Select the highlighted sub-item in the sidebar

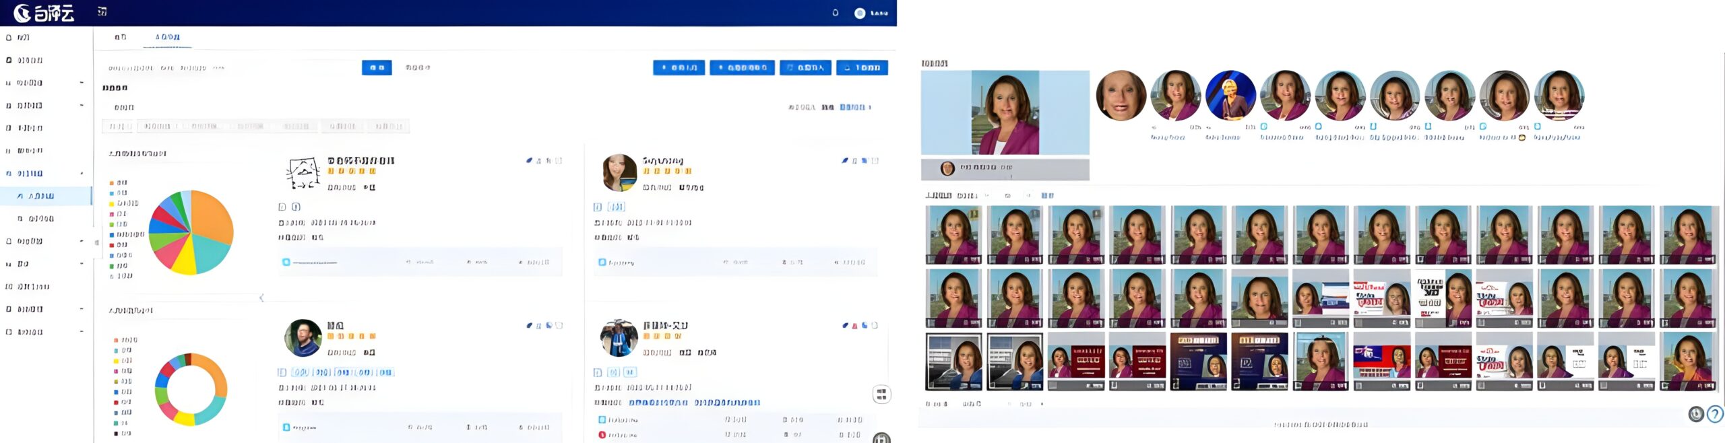42,196
